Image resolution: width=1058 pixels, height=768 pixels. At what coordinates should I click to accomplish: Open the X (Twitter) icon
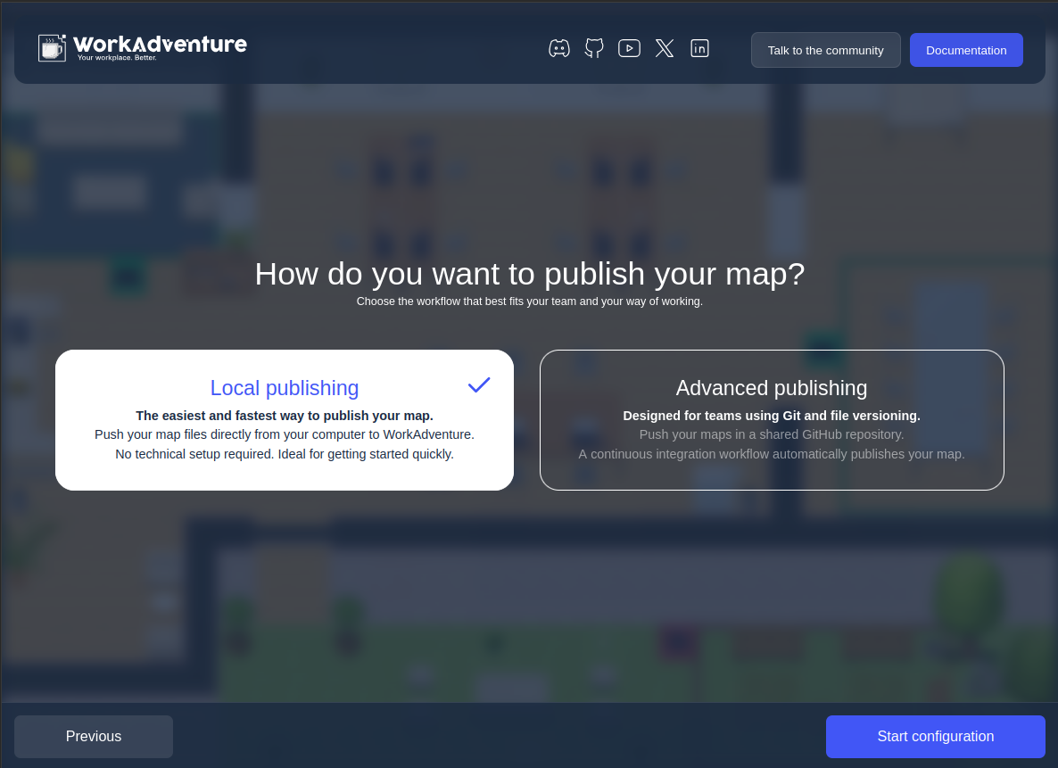(x=665, y=48)
